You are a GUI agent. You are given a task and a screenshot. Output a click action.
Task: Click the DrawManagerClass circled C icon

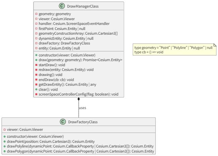point(62,6)
